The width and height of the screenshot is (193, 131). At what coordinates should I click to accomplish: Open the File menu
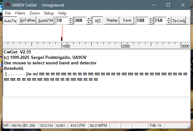(x=8, y=13)
